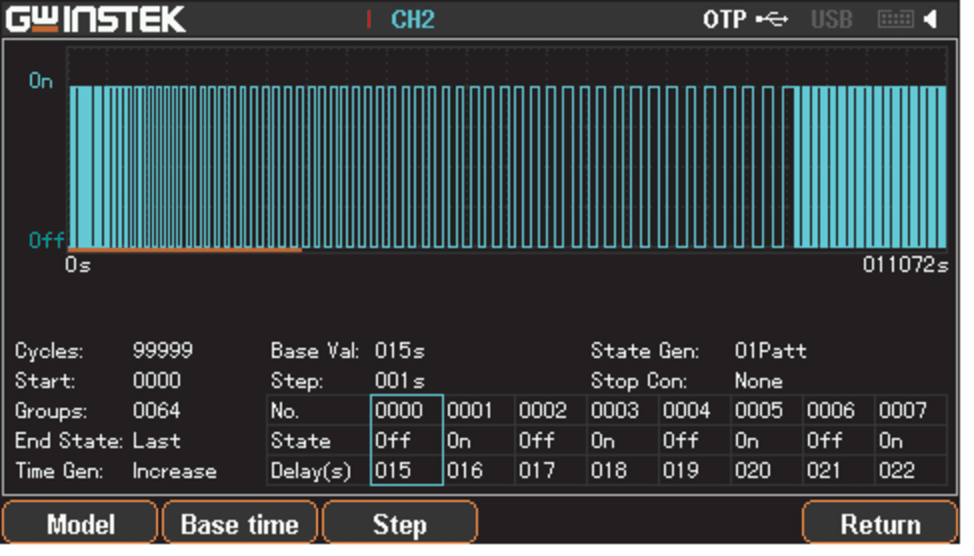Click table cell No. 0005

pos(767,410)
